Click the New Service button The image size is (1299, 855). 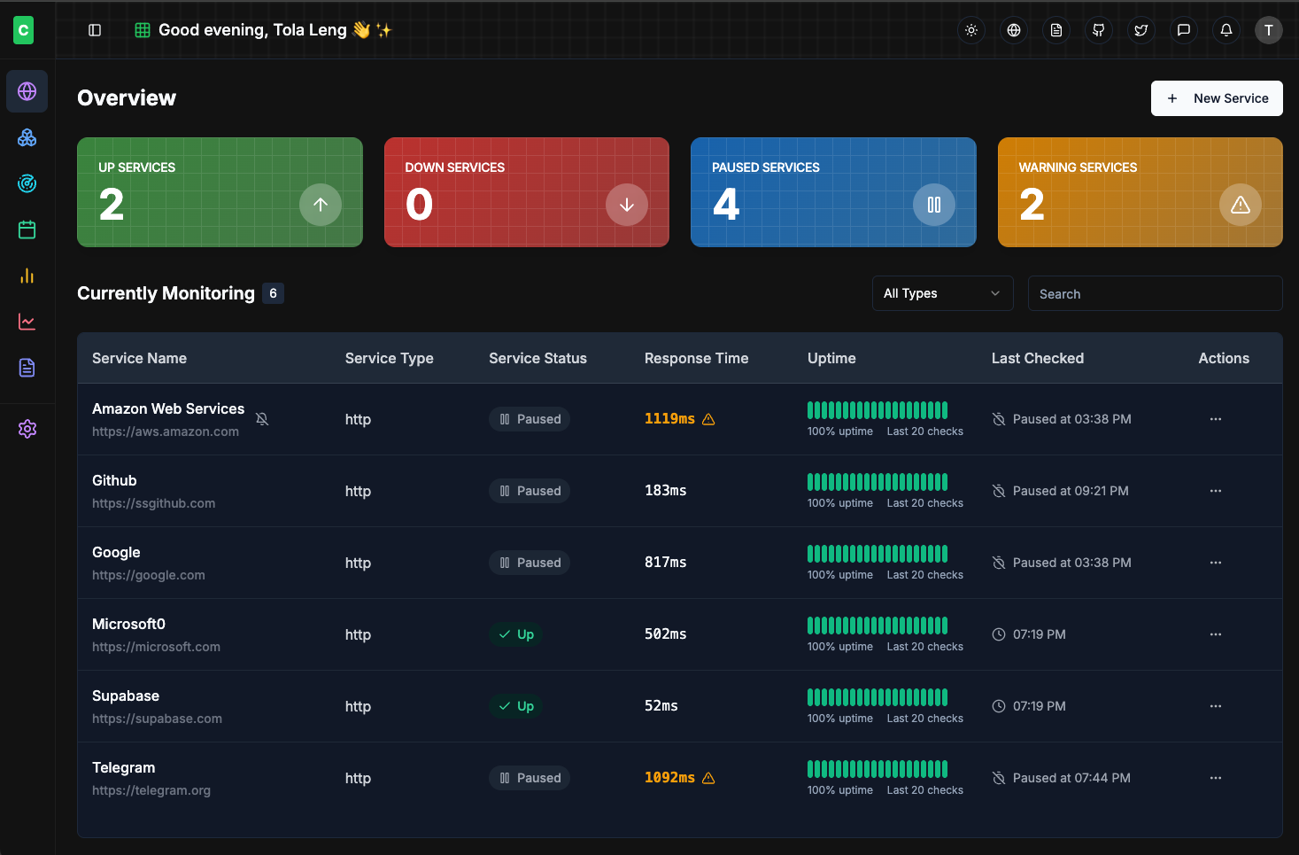pos(1217,98)
